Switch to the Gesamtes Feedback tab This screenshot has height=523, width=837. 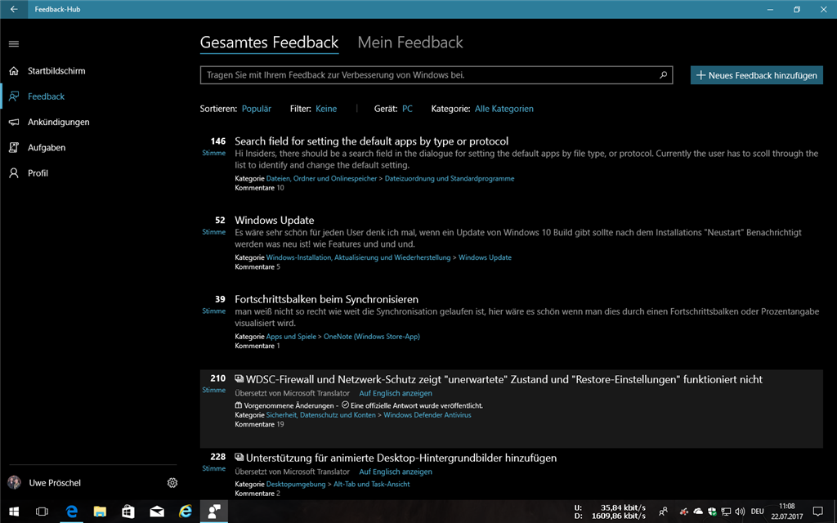[x=269, y=42]
